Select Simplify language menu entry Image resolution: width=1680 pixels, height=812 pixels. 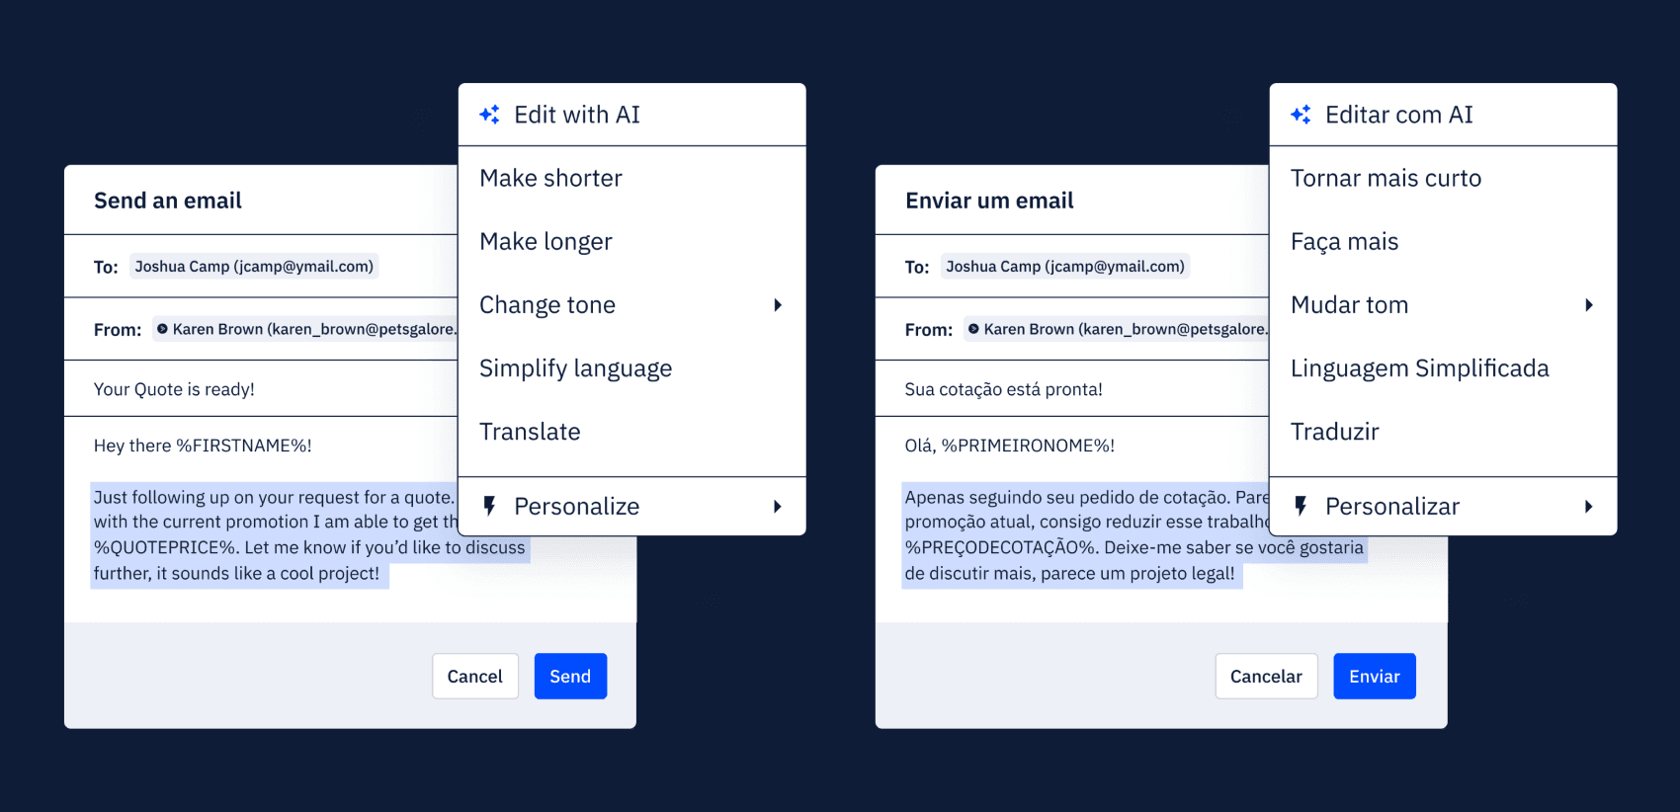click(x=575, y=368)
